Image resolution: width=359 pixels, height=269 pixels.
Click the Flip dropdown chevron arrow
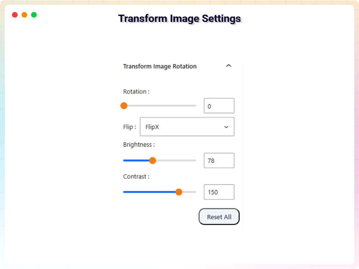pos(226,127)
